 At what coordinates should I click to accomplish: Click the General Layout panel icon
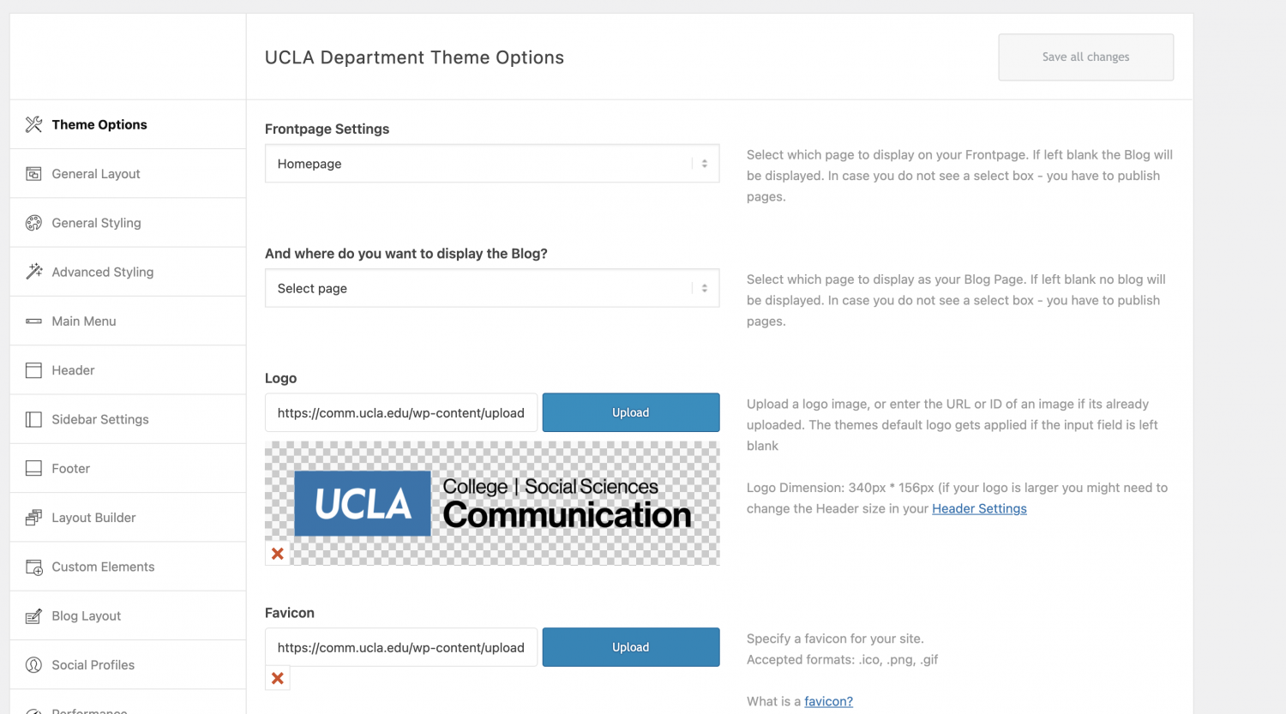tap(33, 173)
